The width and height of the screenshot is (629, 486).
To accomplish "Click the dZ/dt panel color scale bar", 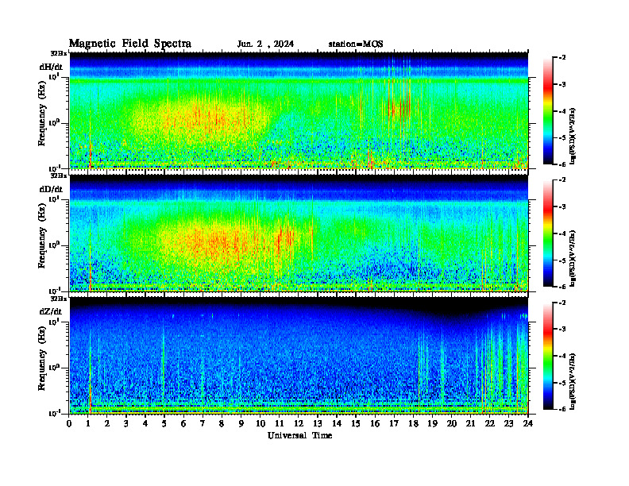I will pos(548,356).
